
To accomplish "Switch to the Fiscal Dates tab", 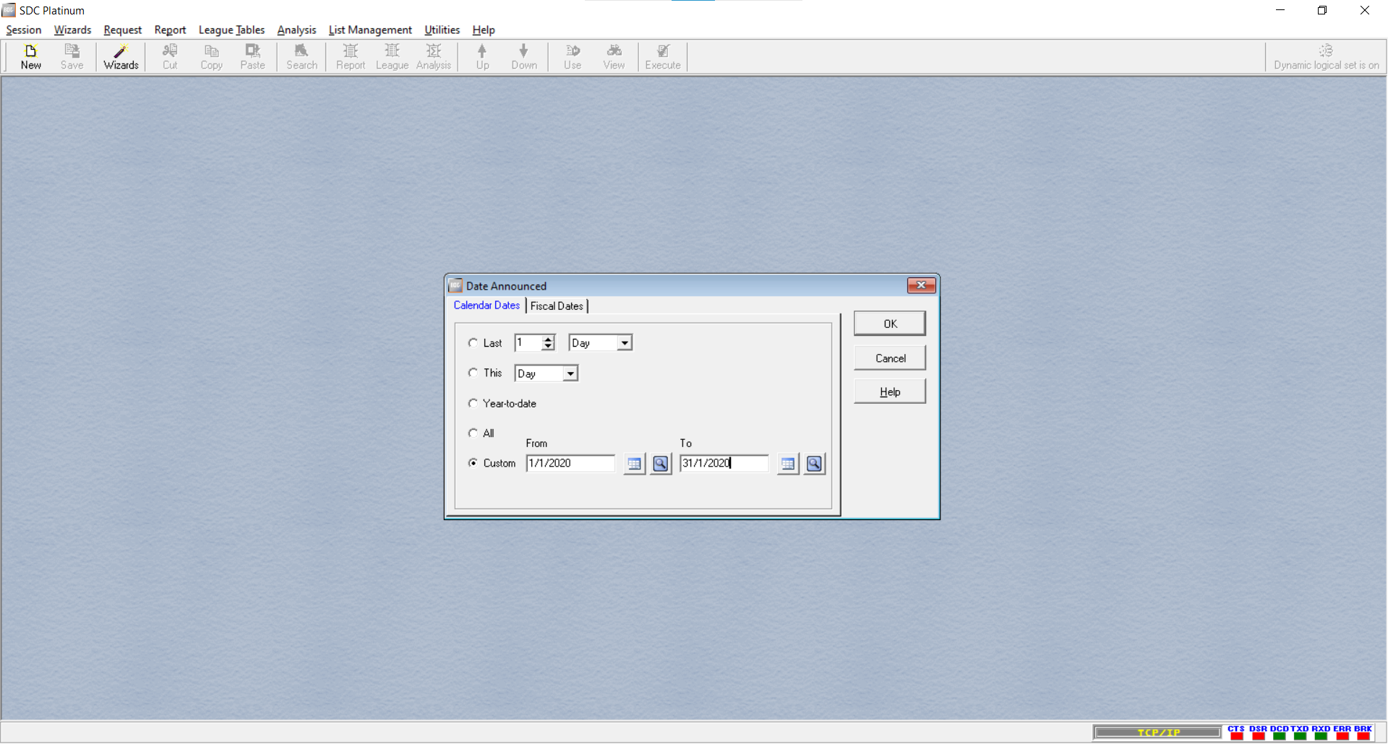I will coord(557,306).
